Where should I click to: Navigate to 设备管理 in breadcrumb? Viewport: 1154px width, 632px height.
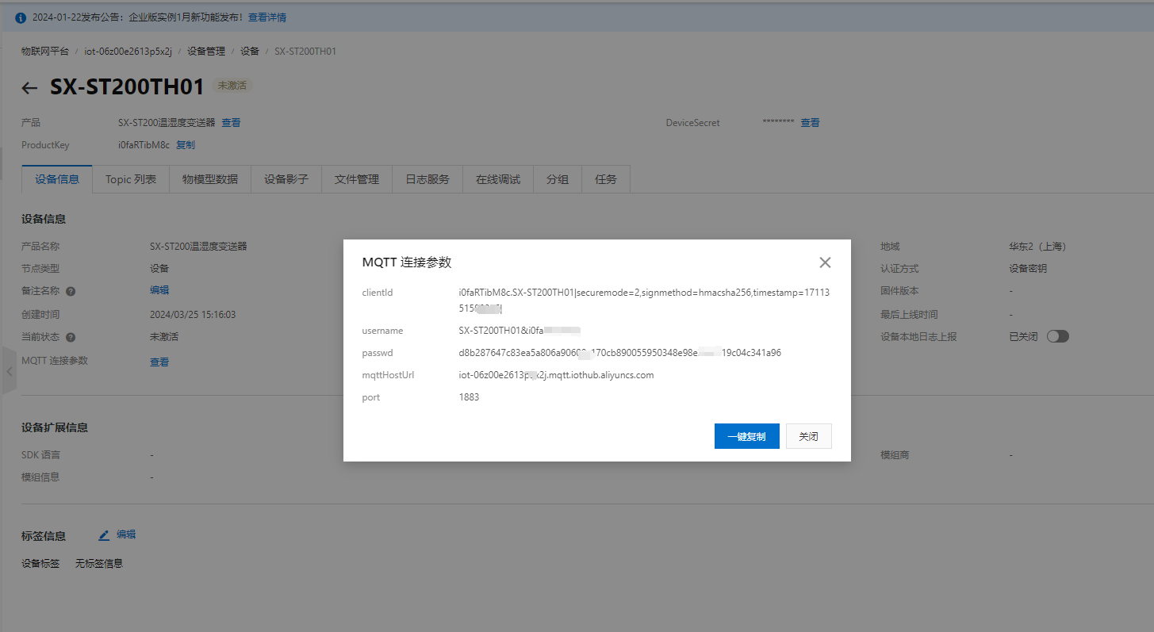(x=206, y=52)
